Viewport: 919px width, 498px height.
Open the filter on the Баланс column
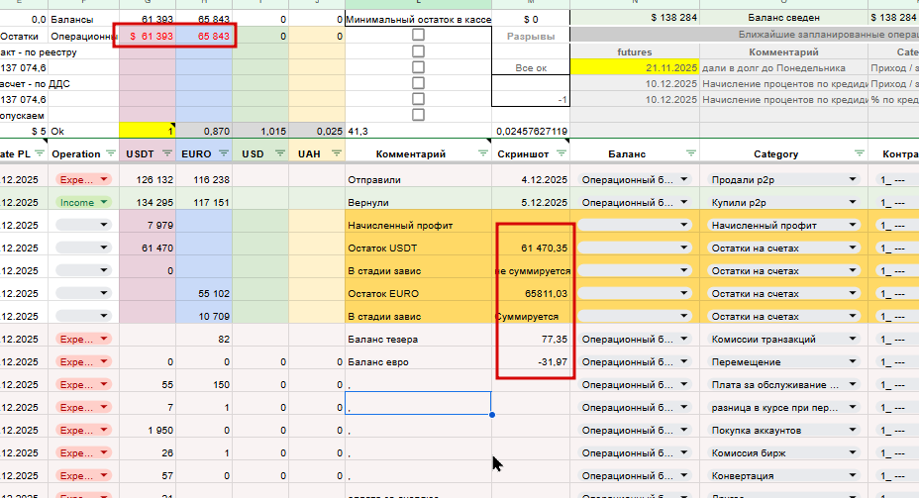(x=691, y=153)
